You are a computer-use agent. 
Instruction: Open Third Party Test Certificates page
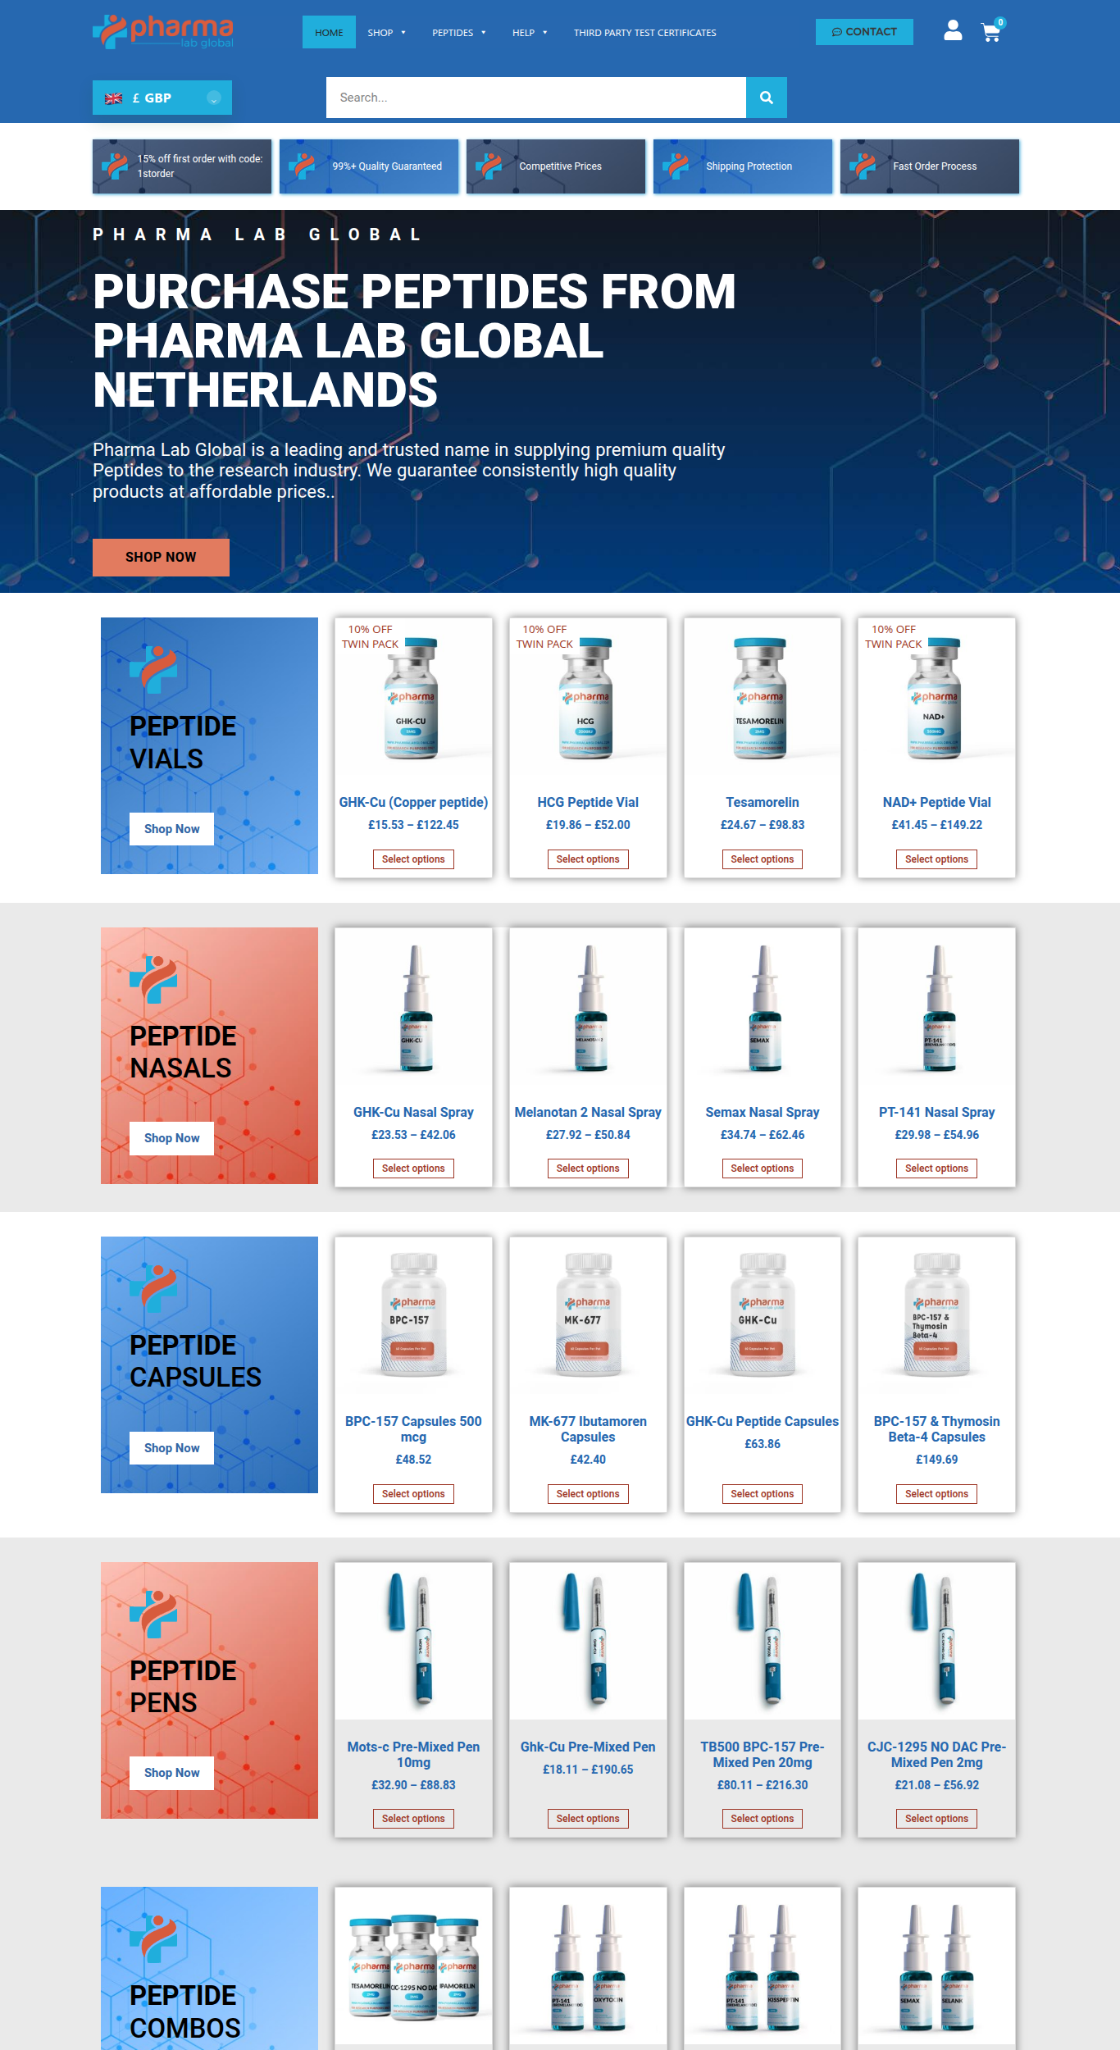pyautogui.click(x=645, y=33)
